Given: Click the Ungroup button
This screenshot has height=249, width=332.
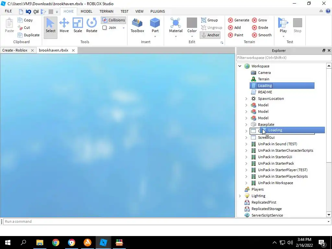Looking at the screenshot, I should 211,28.
